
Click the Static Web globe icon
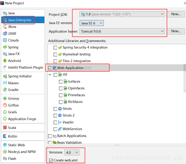(5, 145)
